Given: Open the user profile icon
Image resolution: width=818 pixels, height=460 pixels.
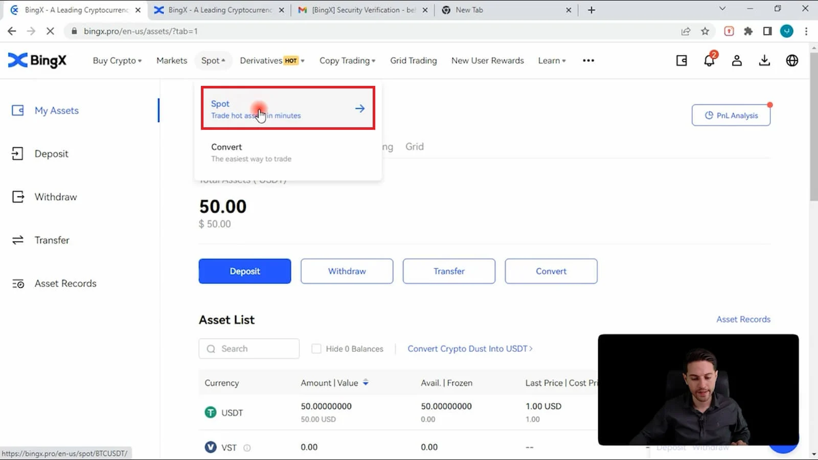Looking at the screenshot, I should (x=737, y=60).
